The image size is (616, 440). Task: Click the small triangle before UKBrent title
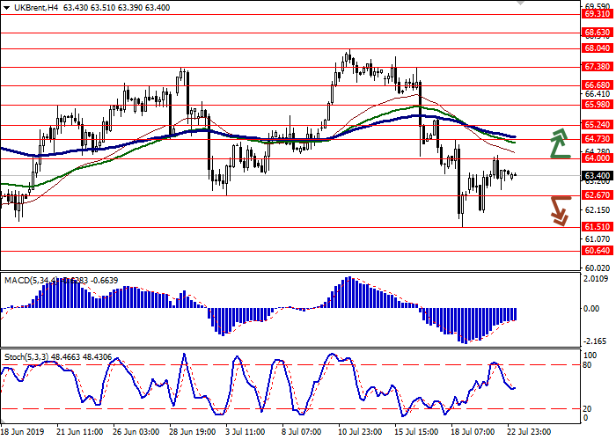coord(5,7)
